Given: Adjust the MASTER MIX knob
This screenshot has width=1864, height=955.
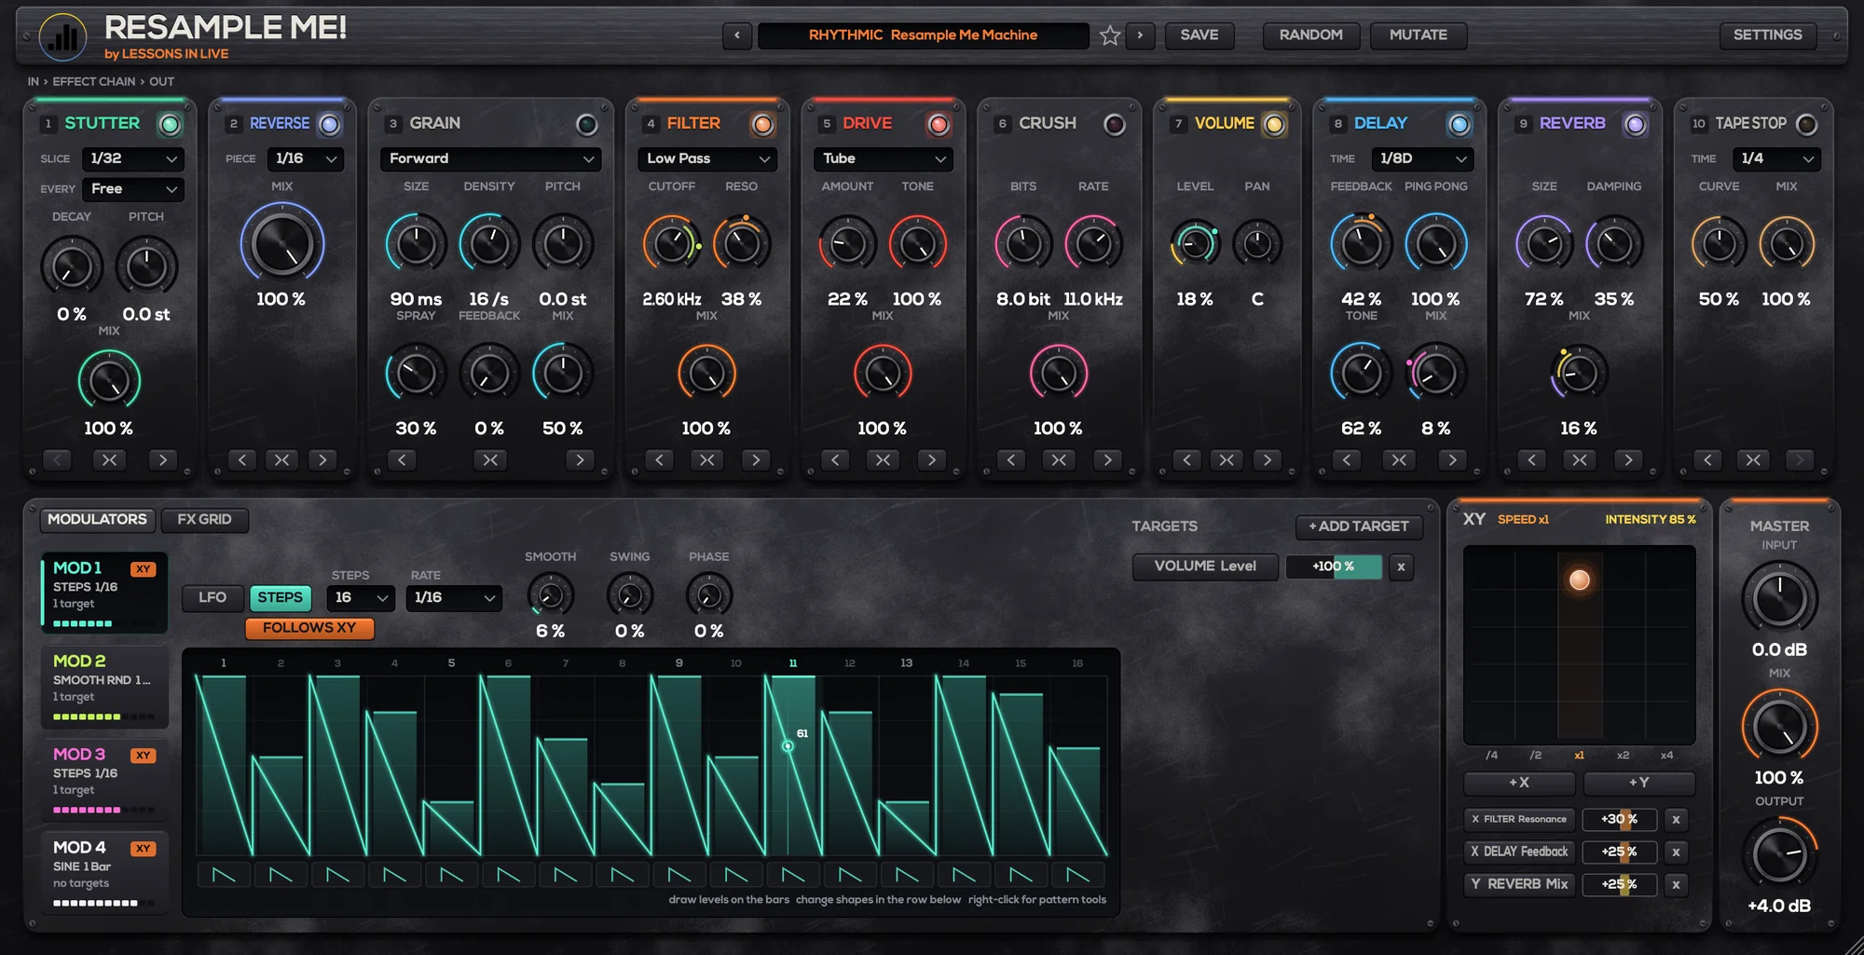Looking at the screenshot, I should (1779, 728).
